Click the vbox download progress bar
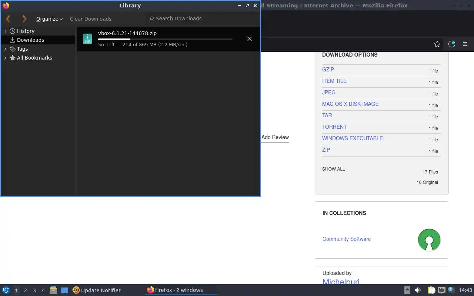The image size is (474, 296). point(165,39)
